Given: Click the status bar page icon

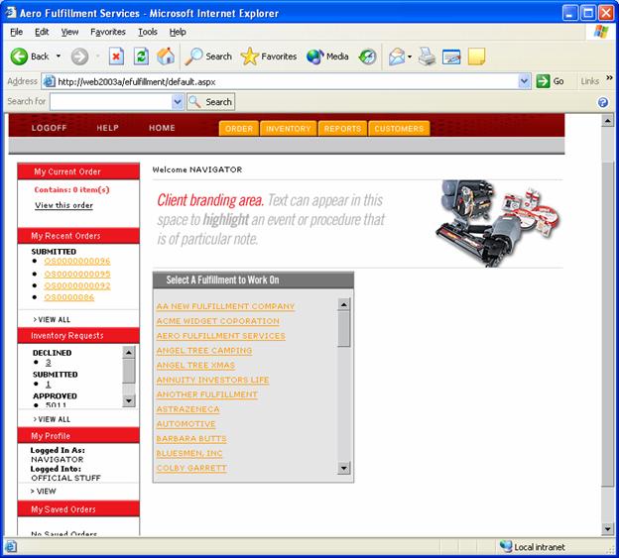Looking at the screenshot, I should [11, 546].
